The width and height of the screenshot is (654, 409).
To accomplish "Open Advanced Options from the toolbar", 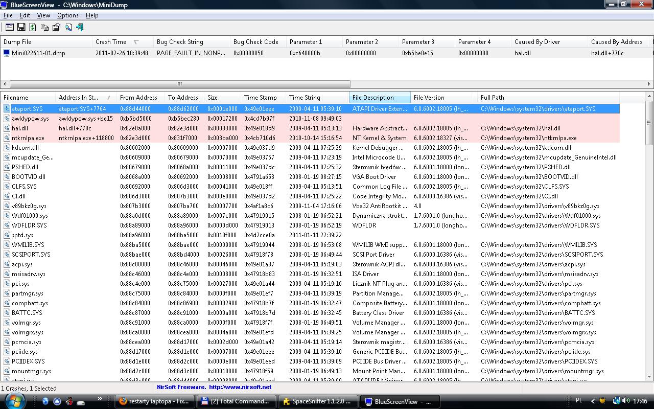I will tap(10, 27).
